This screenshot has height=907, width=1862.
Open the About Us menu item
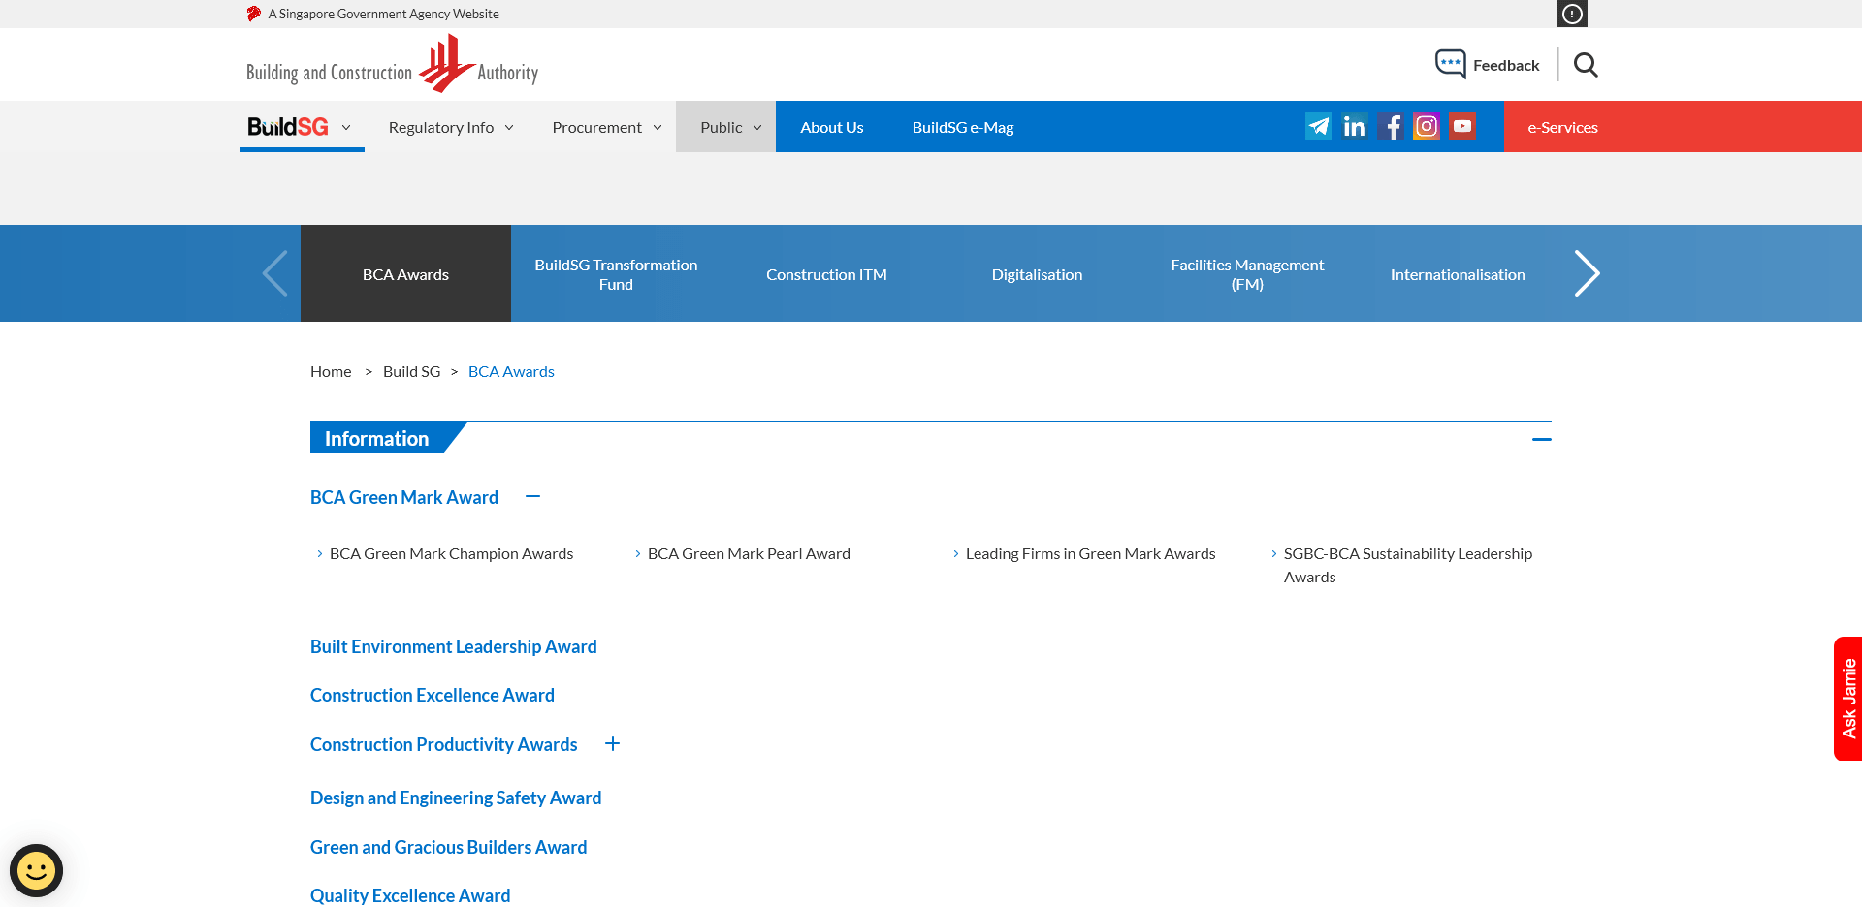click(831, 127)
